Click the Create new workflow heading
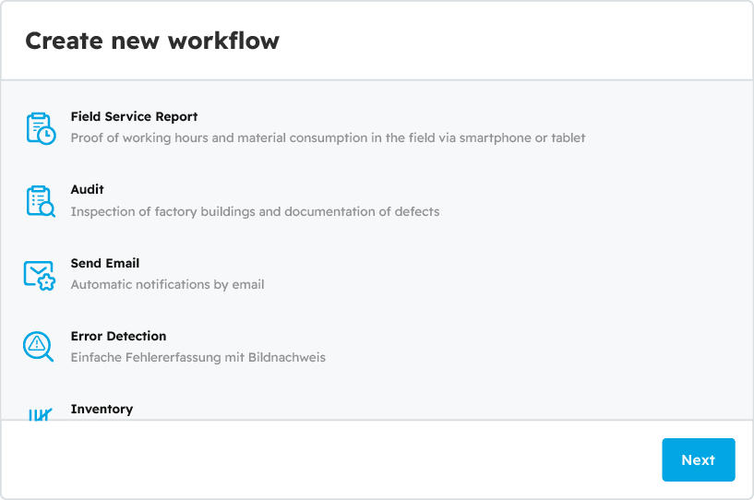Viewport: 754px width, 500px height. click(x=152, y=41)
